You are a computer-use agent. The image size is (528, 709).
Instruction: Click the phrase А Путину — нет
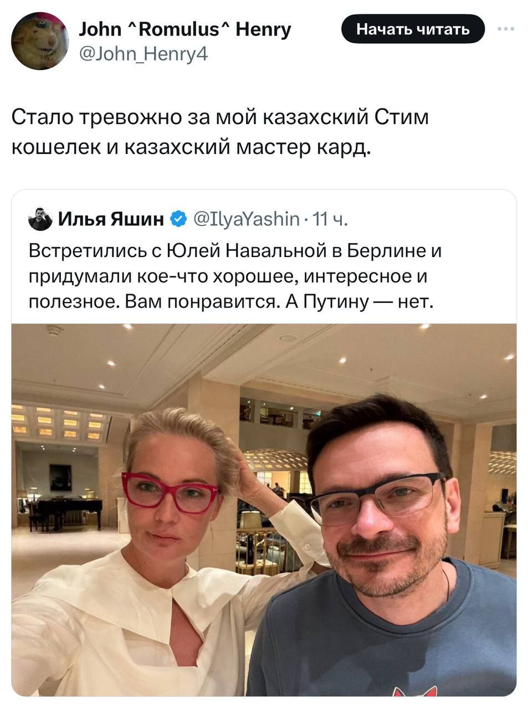[x=358, y=302]
